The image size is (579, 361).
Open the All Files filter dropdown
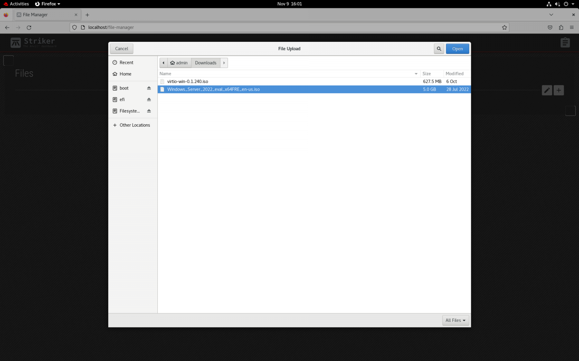click(x=455, y=320)
